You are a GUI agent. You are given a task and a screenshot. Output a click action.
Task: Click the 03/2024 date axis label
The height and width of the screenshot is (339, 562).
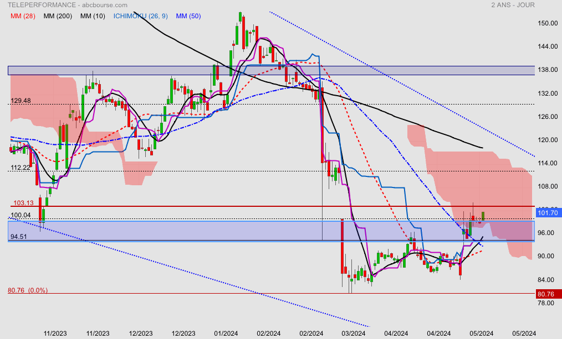click(354, 333)
